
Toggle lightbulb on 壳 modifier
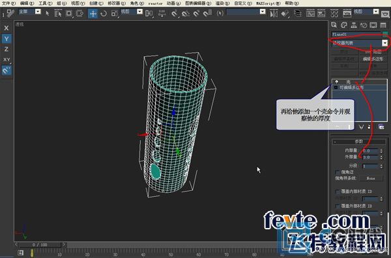pos(337,81)
